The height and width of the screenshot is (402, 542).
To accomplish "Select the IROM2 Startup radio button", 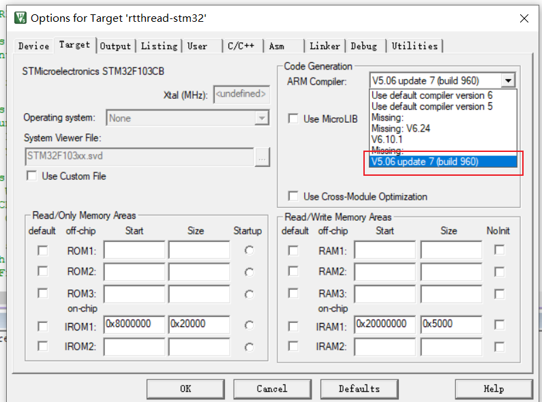I will click(249, 347).
